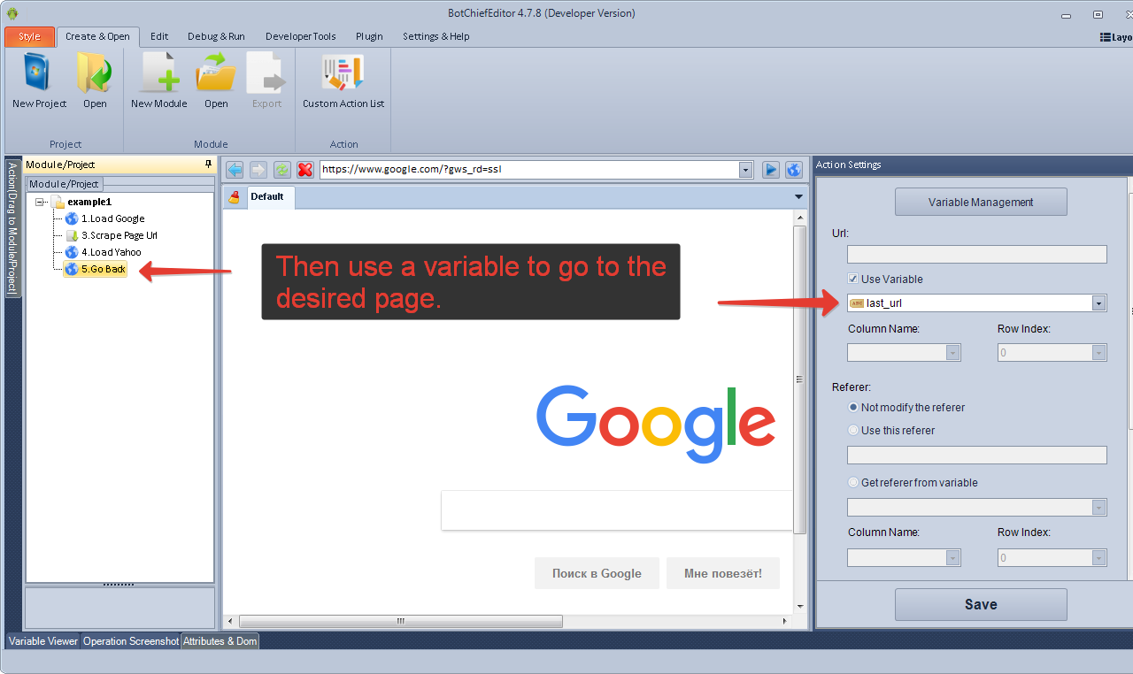
Task: Click the green refresh page icon
Action: coord(281,170)
